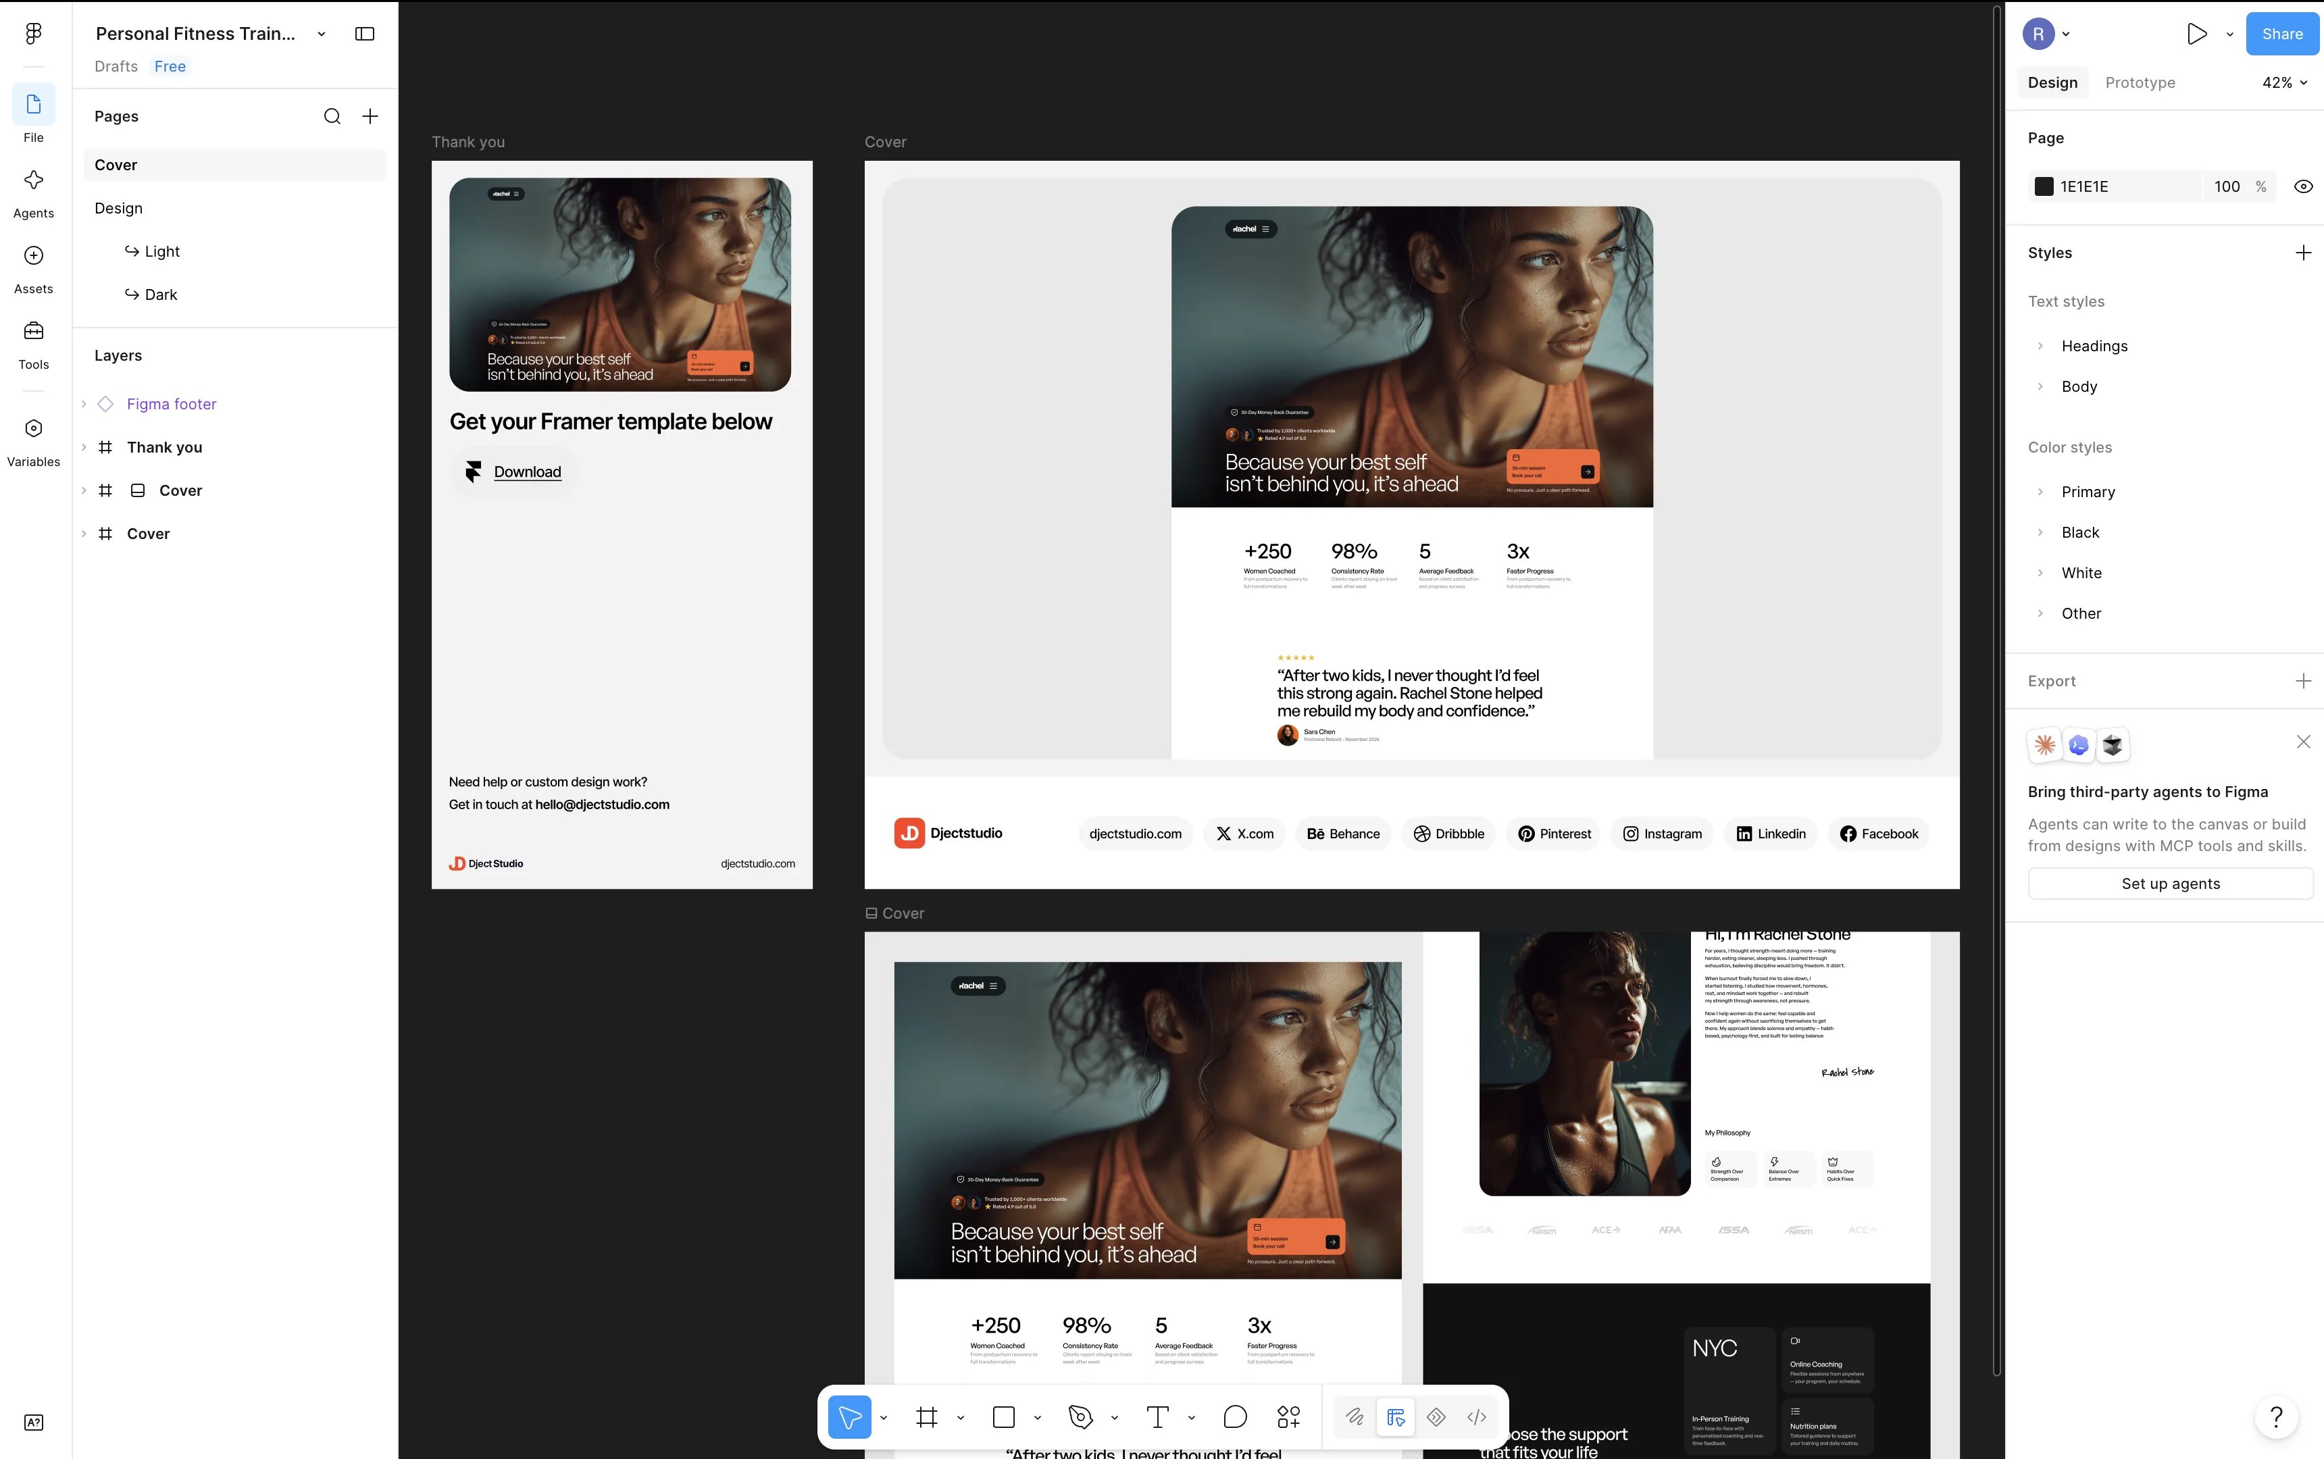The height and width of the screenshot is (1459, 2324).
Task: Switch to Design mode in bottom toolbar
Action: coord(1396,1416)
